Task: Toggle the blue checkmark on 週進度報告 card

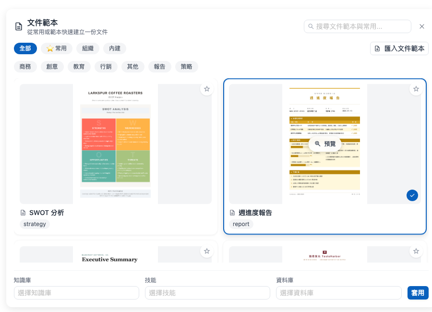Action: point(412,195)
